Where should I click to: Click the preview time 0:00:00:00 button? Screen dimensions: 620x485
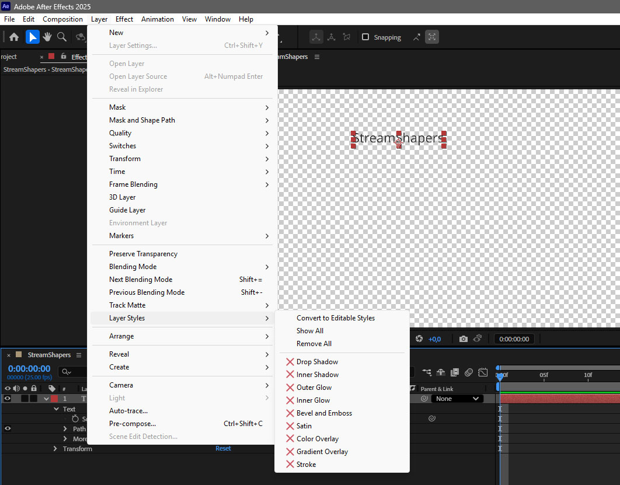[514, 339]
